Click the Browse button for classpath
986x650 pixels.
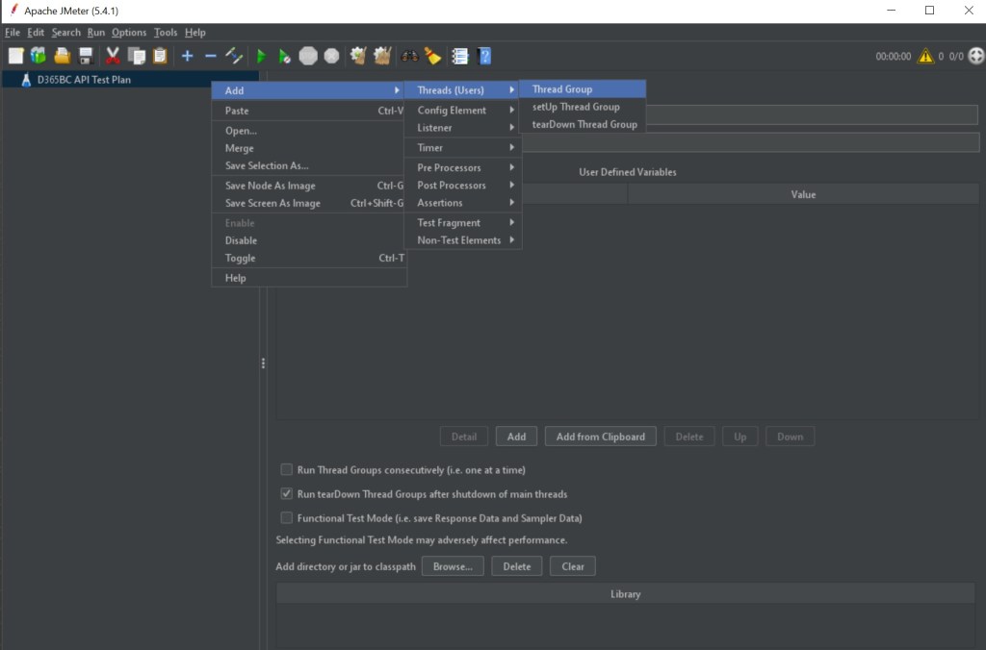click(x=452, y=566)
